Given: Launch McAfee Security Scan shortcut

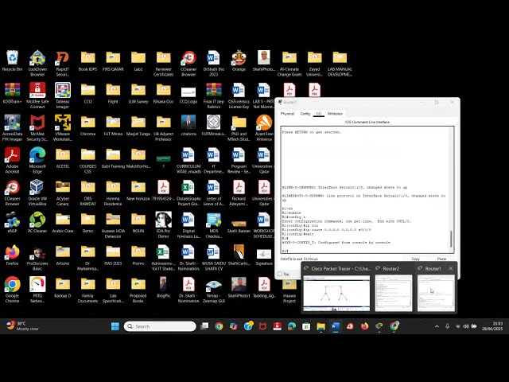Looking at the screenshot, I should (x=37, y=128).
